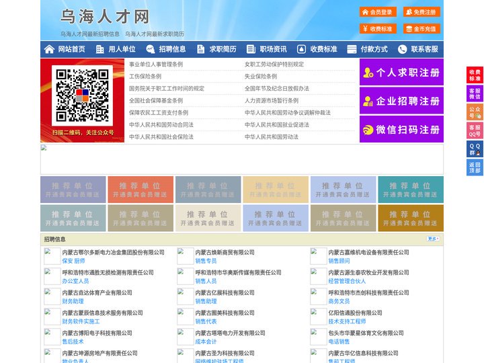
Task: Open 内蒙古博阳电子科技有限公司 company link
Action: pyautogui.click(x=97, y=333)
